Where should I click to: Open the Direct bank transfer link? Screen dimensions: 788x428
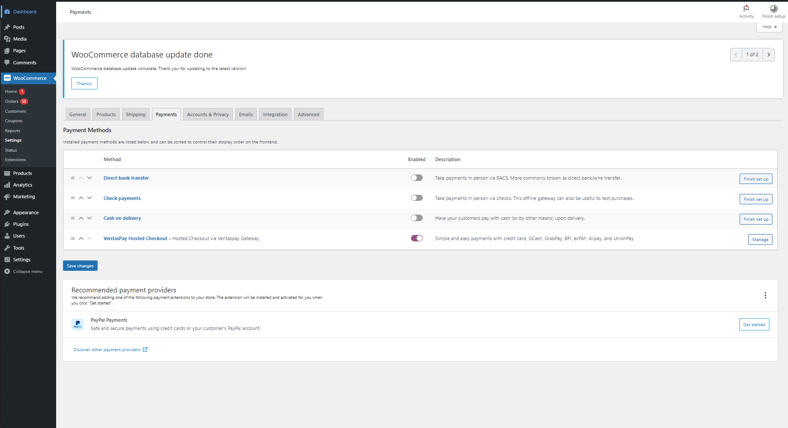(x=126, y=178)
